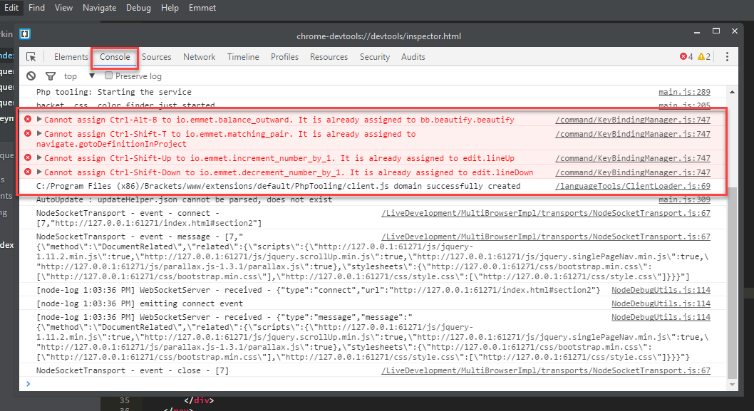Open the console filter funnel icon
Viewport: 754px width, 411px height.
50,76
